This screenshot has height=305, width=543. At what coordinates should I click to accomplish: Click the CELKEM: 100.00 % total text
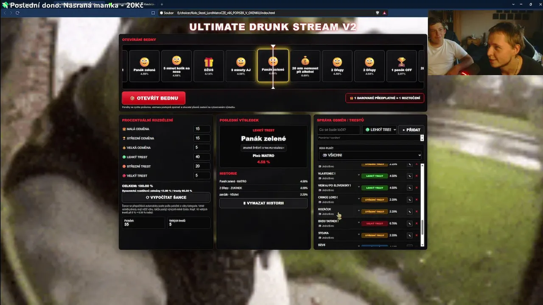[x=137, y=186]
